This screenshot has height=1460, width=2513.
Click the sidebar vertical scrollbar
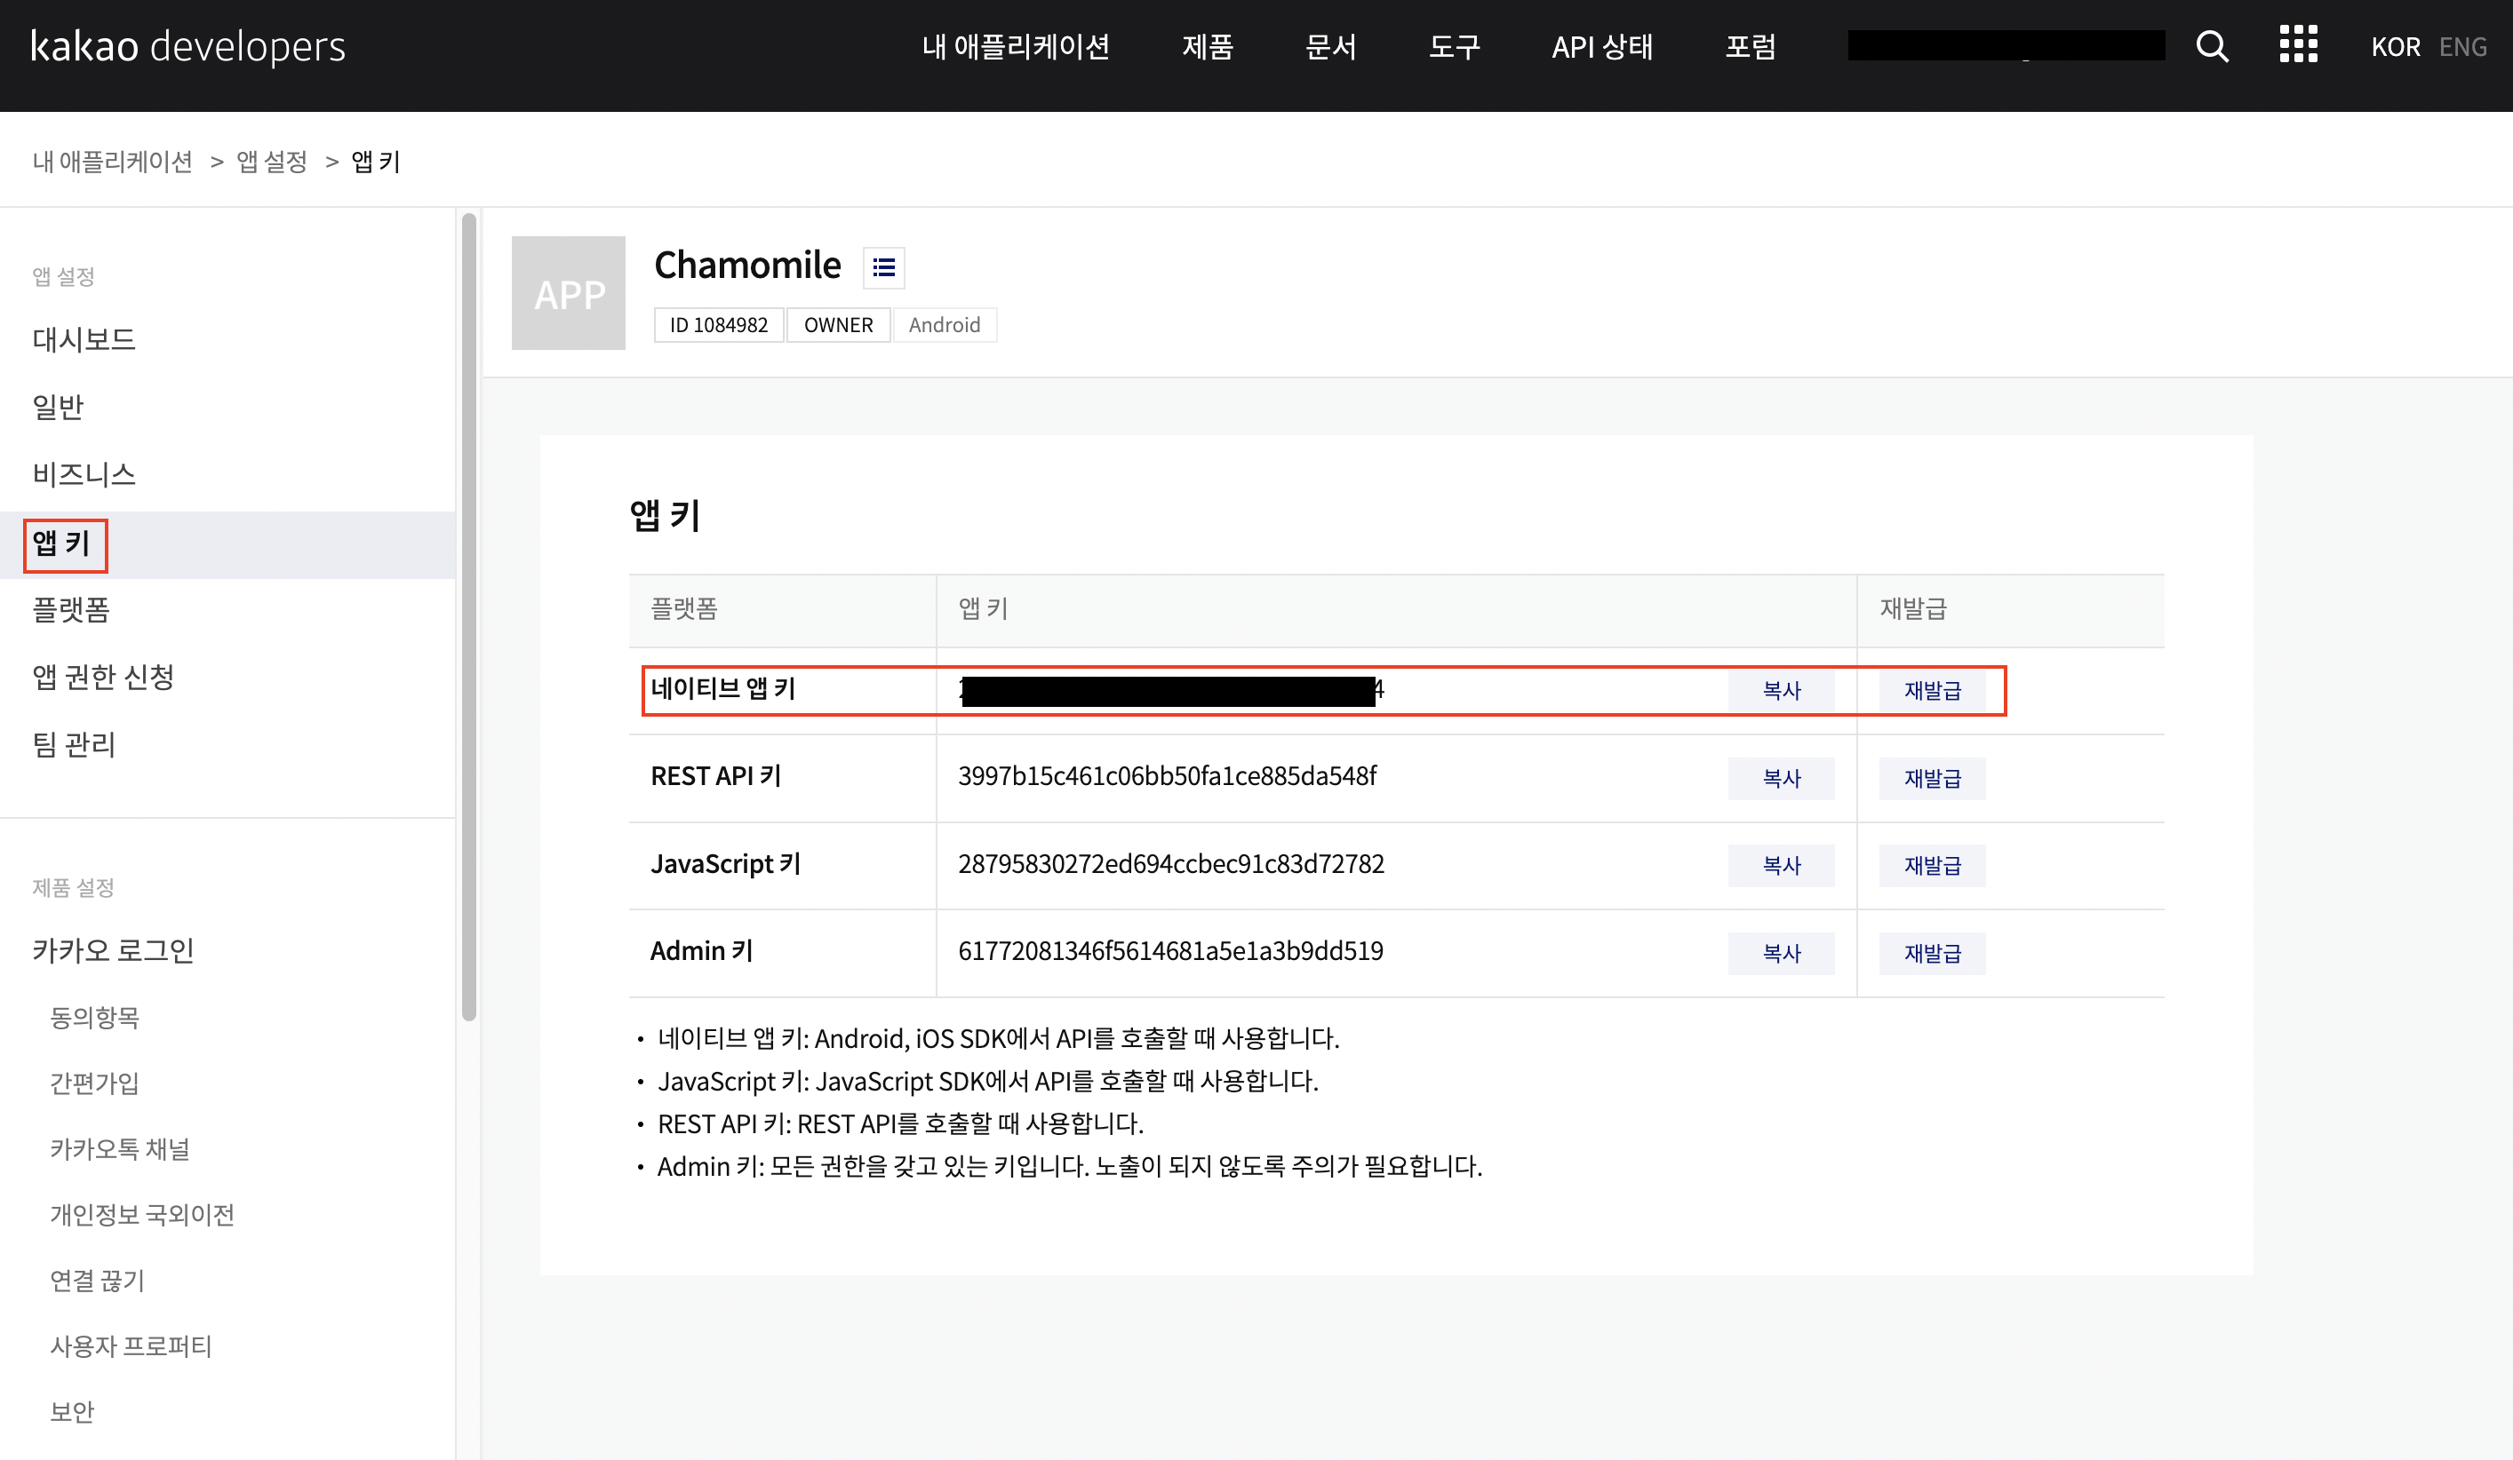click(x=468, y=618)
